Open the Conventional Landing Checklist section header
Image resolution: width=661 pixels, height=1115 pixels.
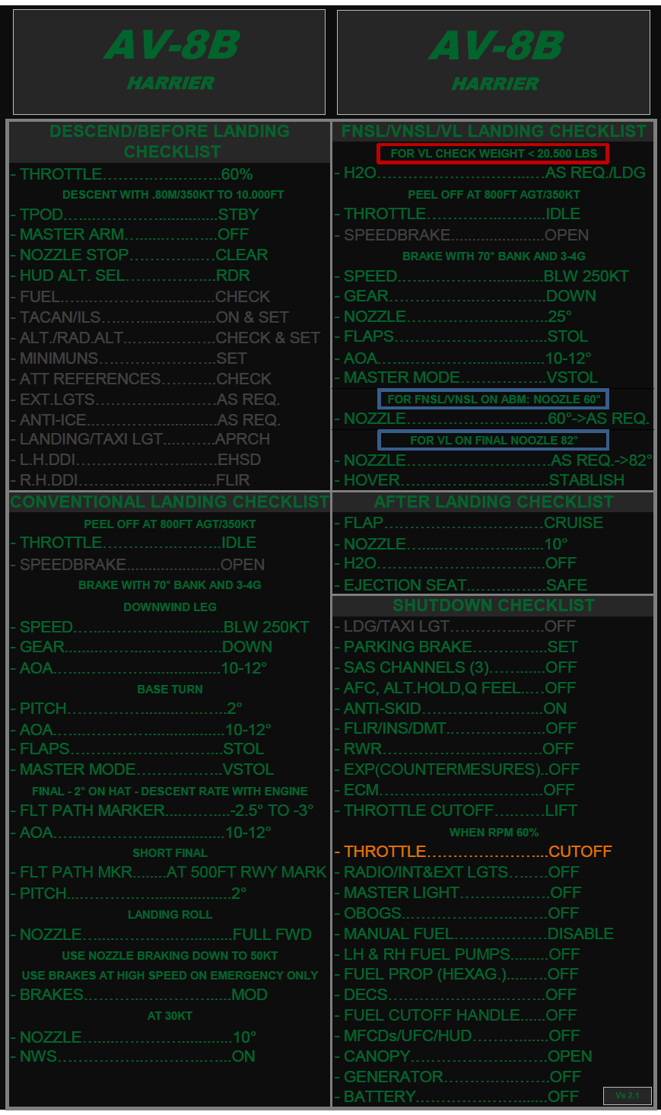169,502
